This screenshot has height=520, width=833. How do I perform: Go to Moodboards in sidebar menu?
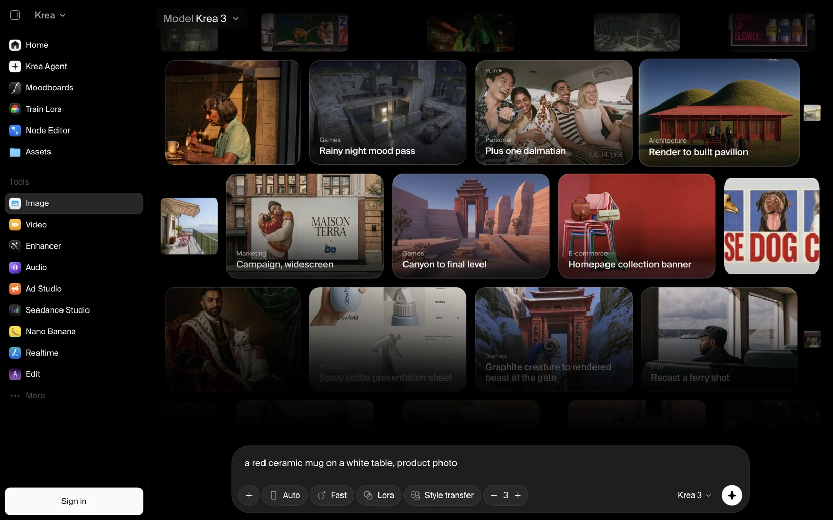[74, 88]
